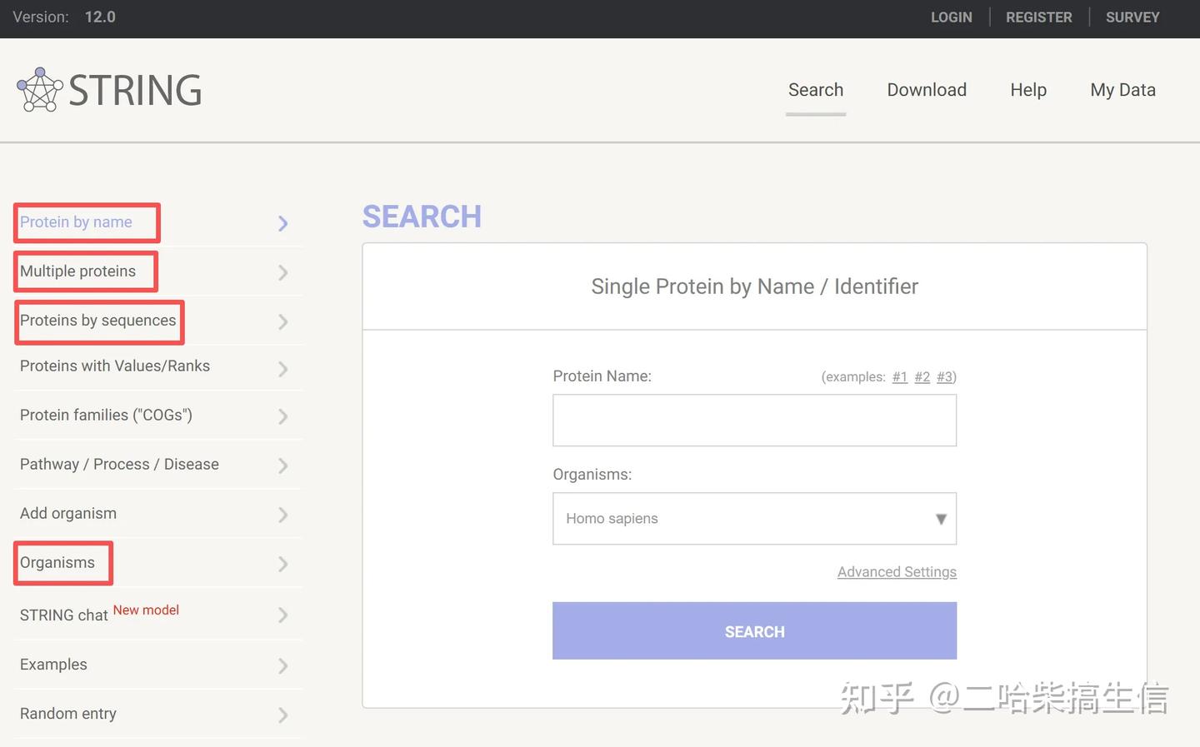Click chevron next to Protein families
This screenshot has height=747, width=1200.
pyautogui.click(x=283, y=416)
